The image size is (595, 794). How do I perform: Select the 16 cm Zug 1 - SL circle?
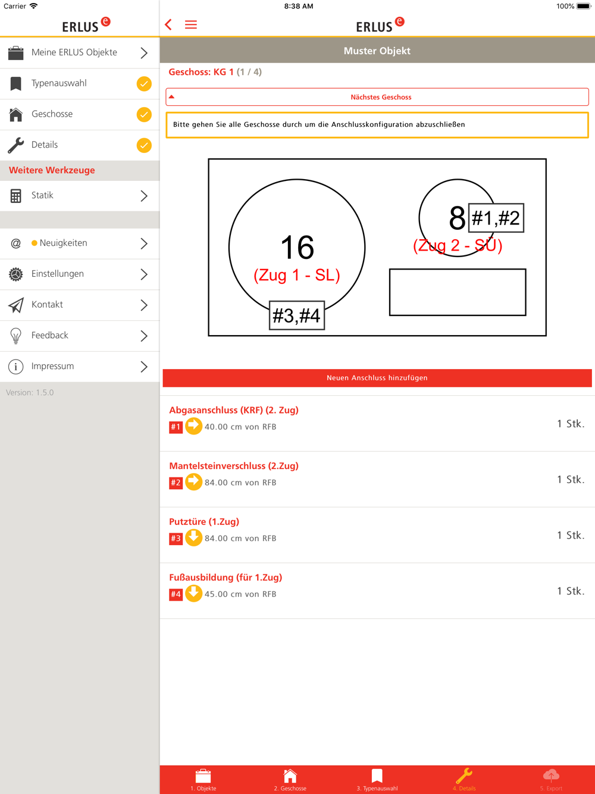(x=297, y=247)
